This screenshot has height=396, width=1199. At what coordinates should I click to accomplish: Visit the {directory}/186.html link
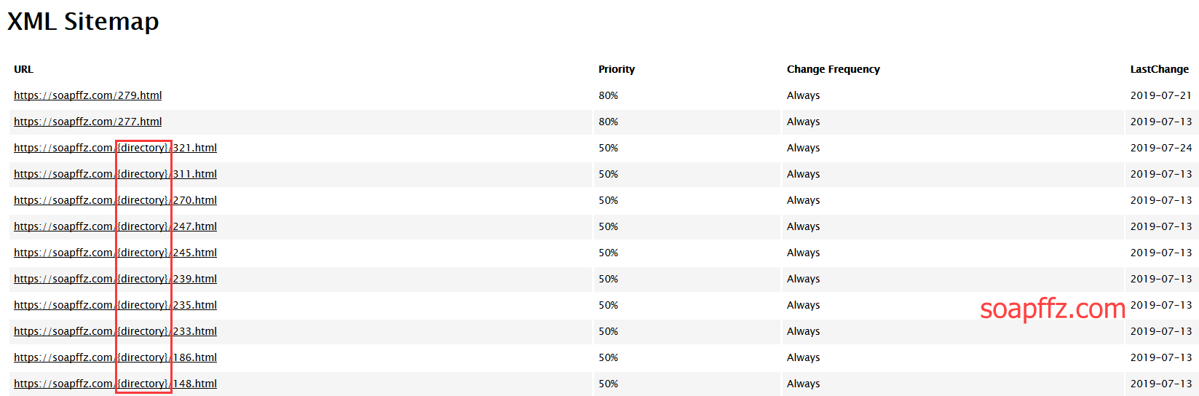click(x=115, y=357)
